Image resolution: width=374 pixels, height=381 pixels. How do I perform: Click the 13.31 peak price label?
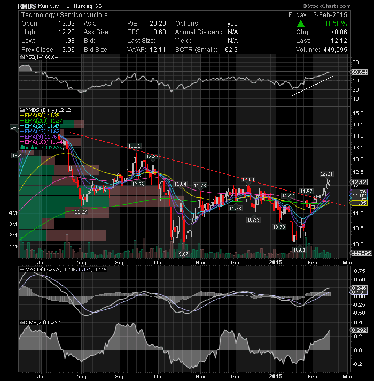tap(134, 146)
